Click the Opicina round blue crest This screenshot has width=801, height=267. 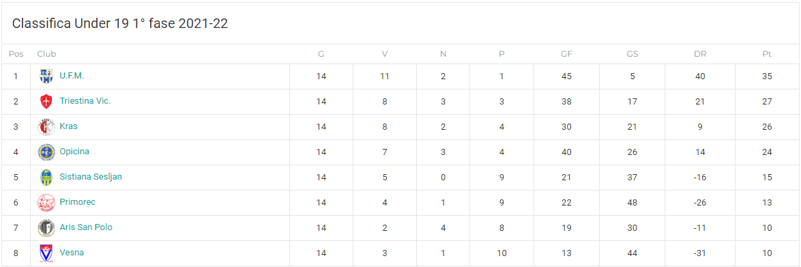(46, 152)
